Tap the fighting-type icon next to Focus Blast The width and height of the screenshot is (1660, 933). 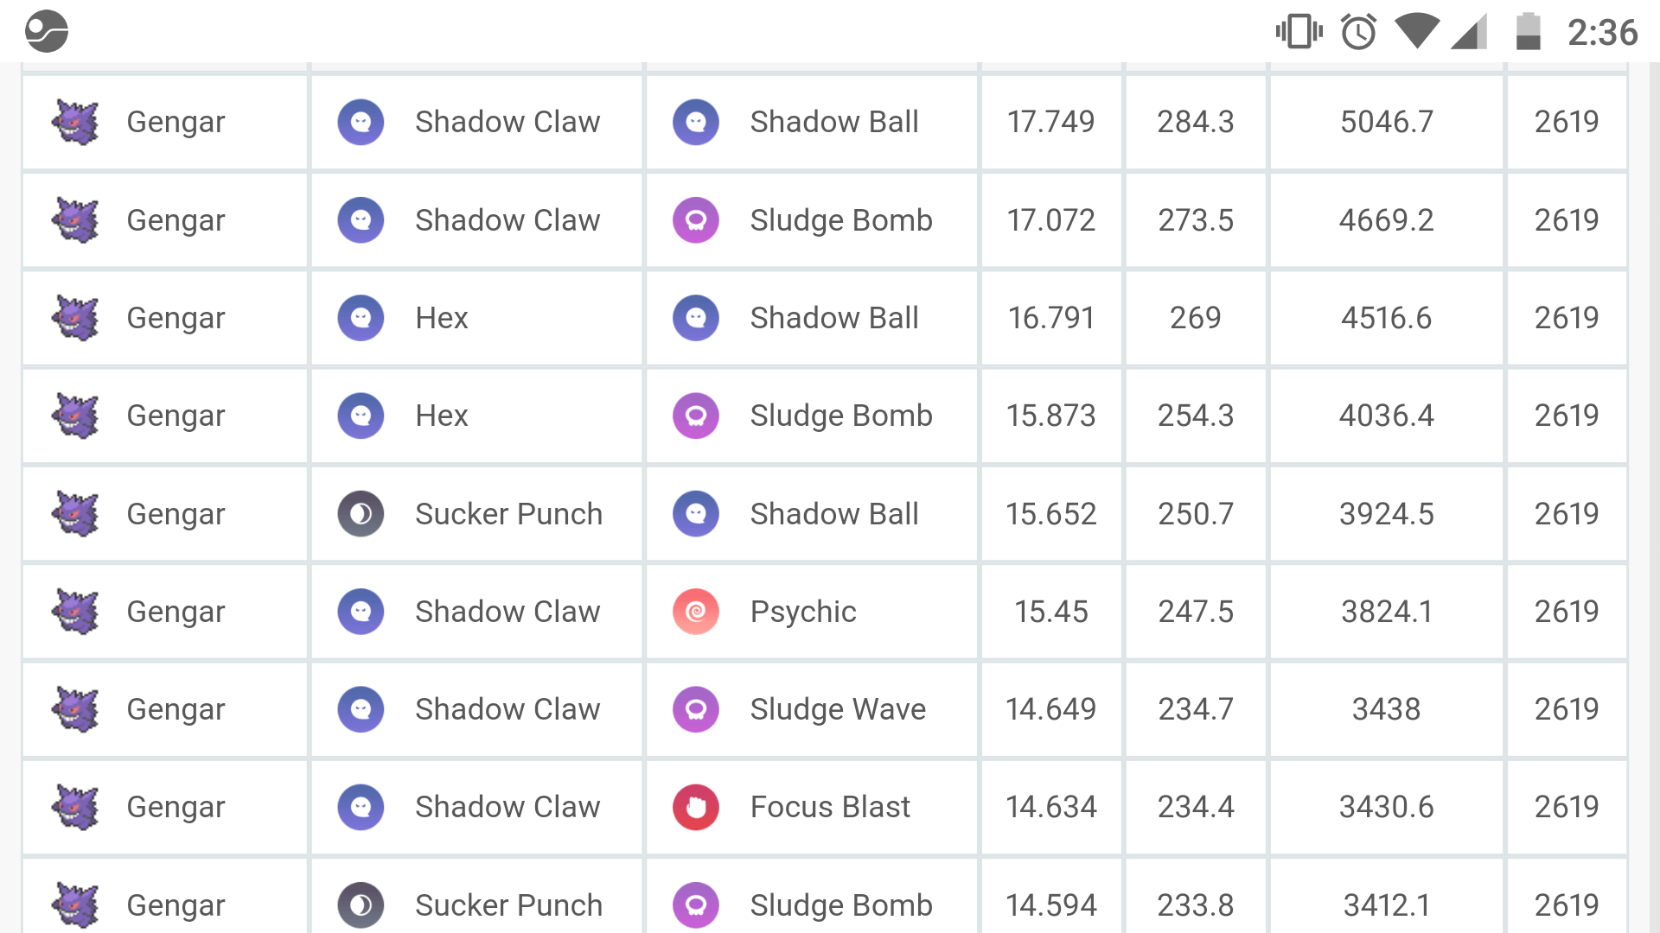pos(696,807)
